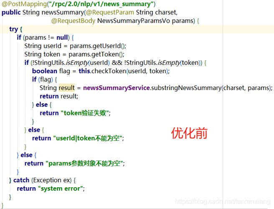
Task: Click the isEmpty(token) call
Action: [x=179, y=63]
